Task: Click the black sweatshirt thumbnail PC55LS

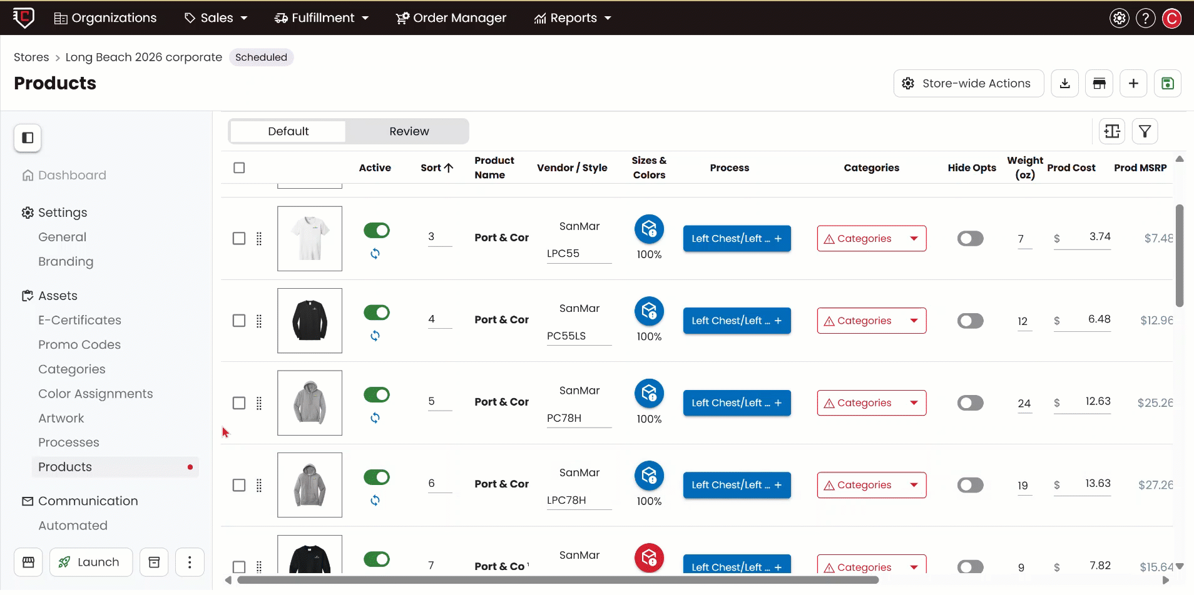Action: click(310, 321)
